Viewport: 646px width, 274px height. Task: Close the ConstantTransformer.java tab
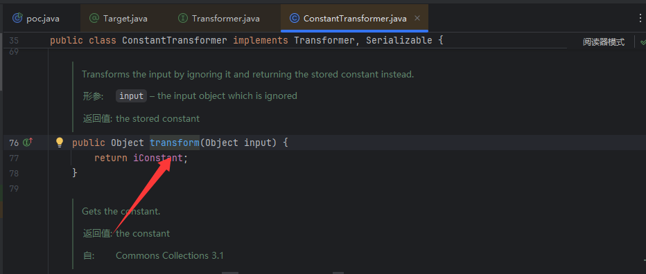coord(417,19)
